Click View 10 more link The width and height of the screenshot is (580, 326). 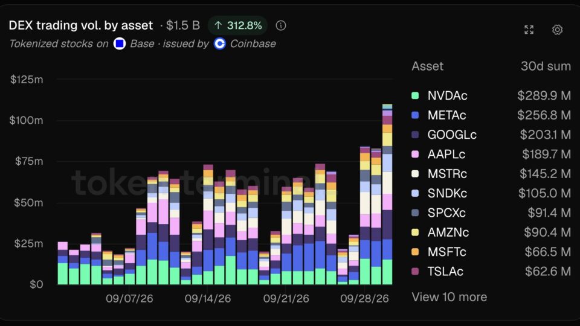click(449, 297)
